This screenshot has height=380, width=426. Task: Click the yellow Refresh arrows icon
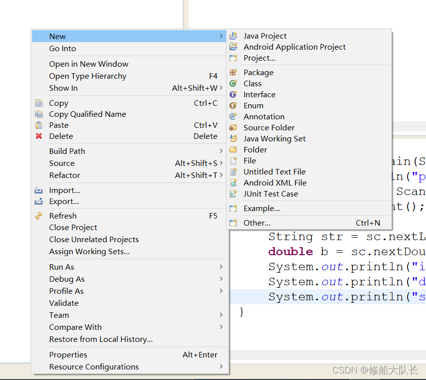coord(39,216)
